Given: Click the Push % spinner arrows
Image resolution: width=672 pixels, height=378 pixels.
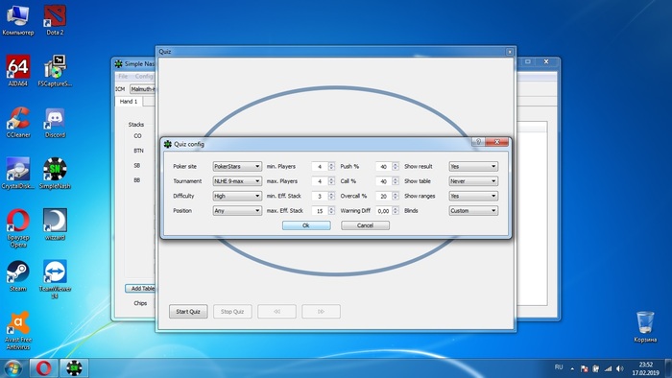Looking at the screenshot, I should point(396,166).
